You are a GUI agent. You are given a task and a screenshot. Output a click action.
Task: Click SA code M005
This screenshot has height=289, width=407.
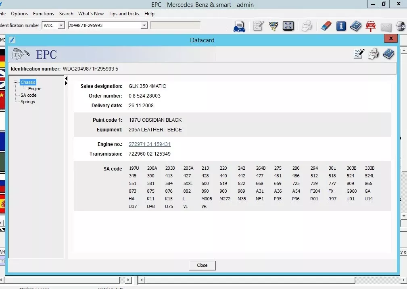(x=207, y=199)
